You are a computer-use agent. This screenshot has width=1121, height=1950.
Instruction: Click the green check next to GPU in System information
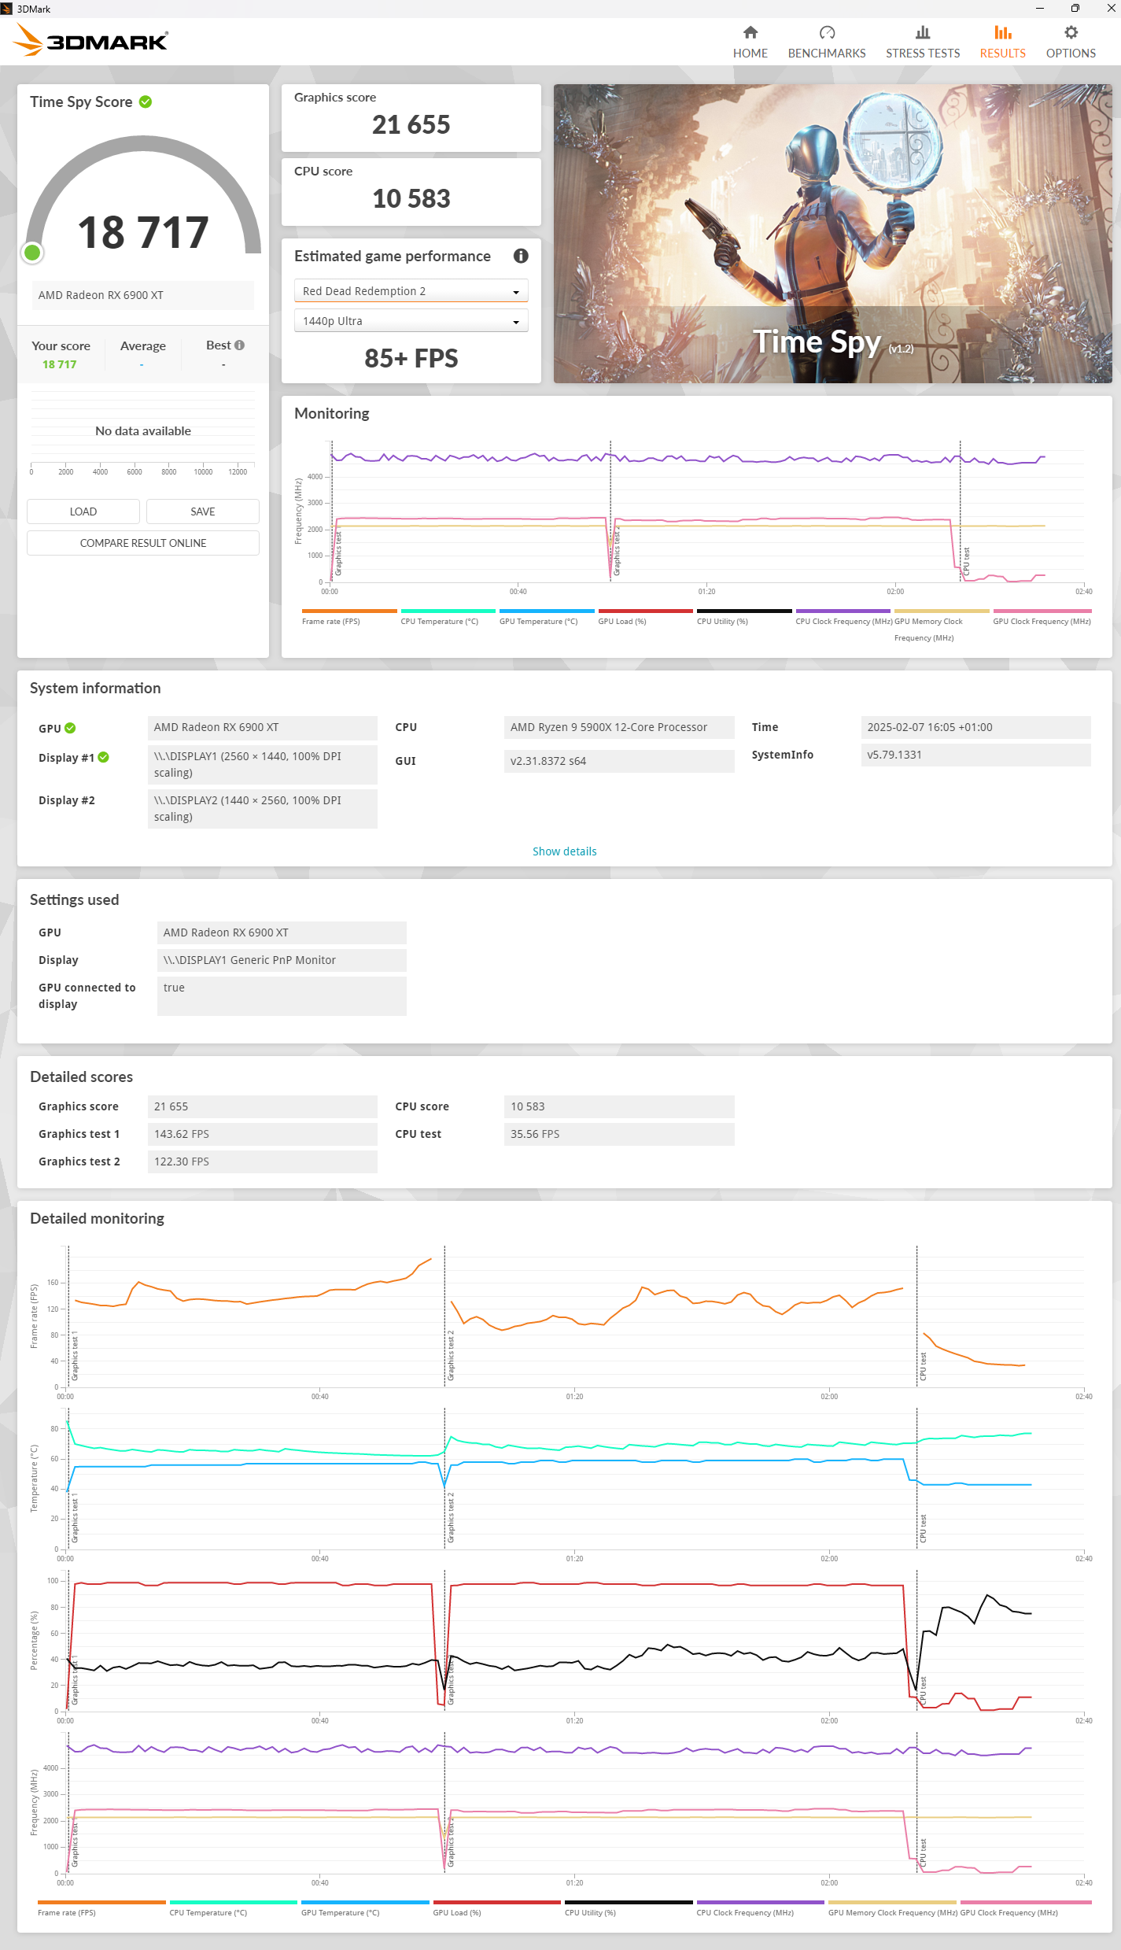(x=70, y=728)
